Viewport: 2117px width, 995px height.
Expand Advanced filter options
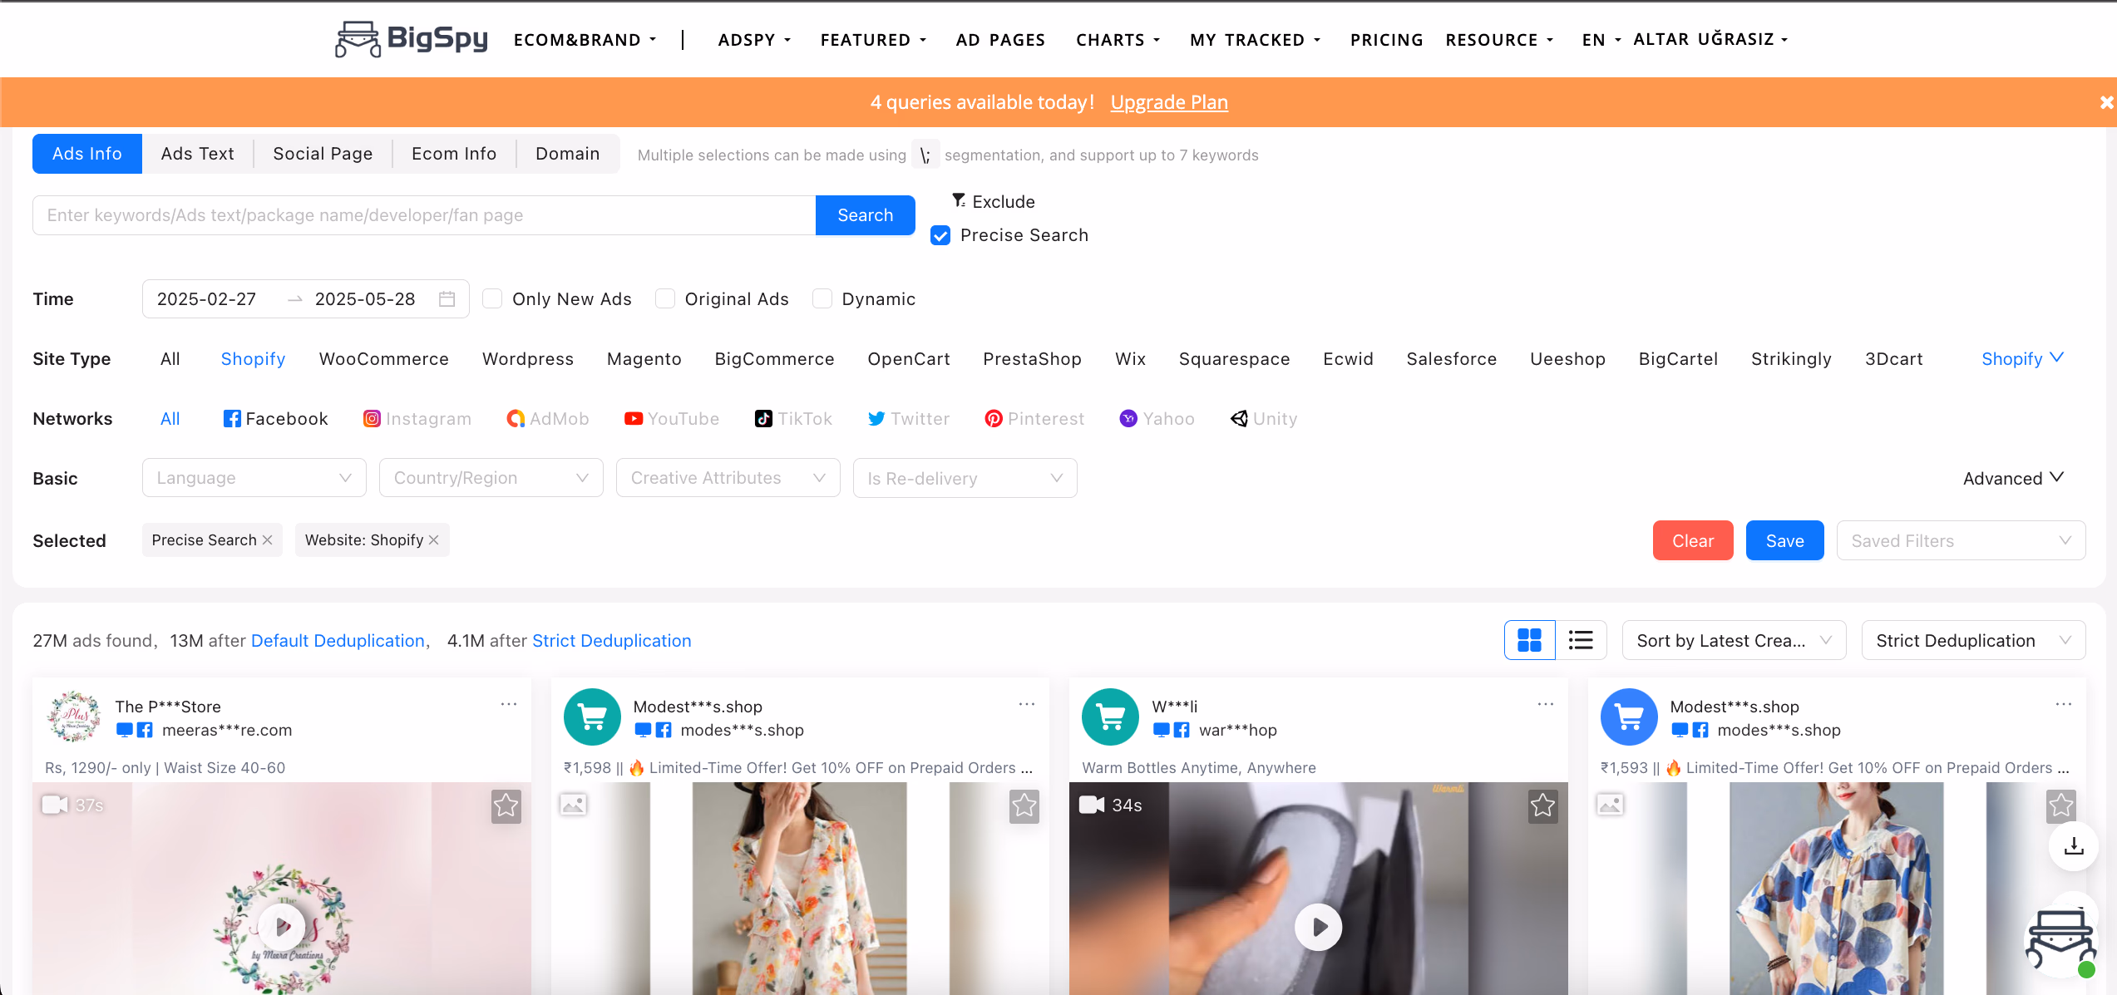point(2013,478)
